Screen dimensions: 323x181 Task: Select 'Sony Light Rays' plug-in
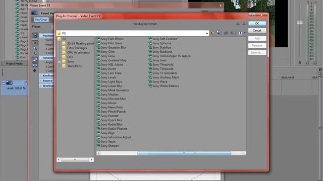pos(111,81)
